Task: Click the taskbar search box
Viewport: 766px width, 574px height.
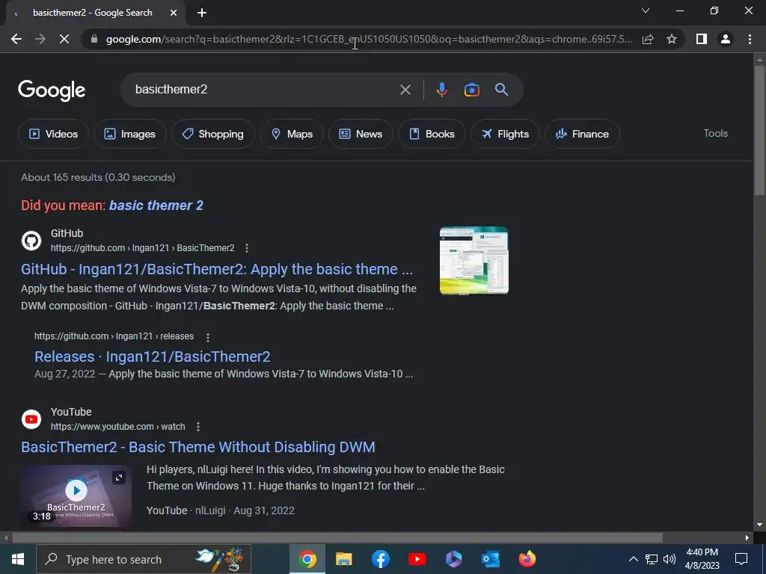Action: click(x=144, y=559)
